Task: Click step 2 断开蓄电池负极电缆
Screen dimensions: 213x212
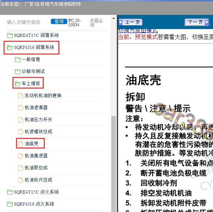Action: [x=174, y=173]
